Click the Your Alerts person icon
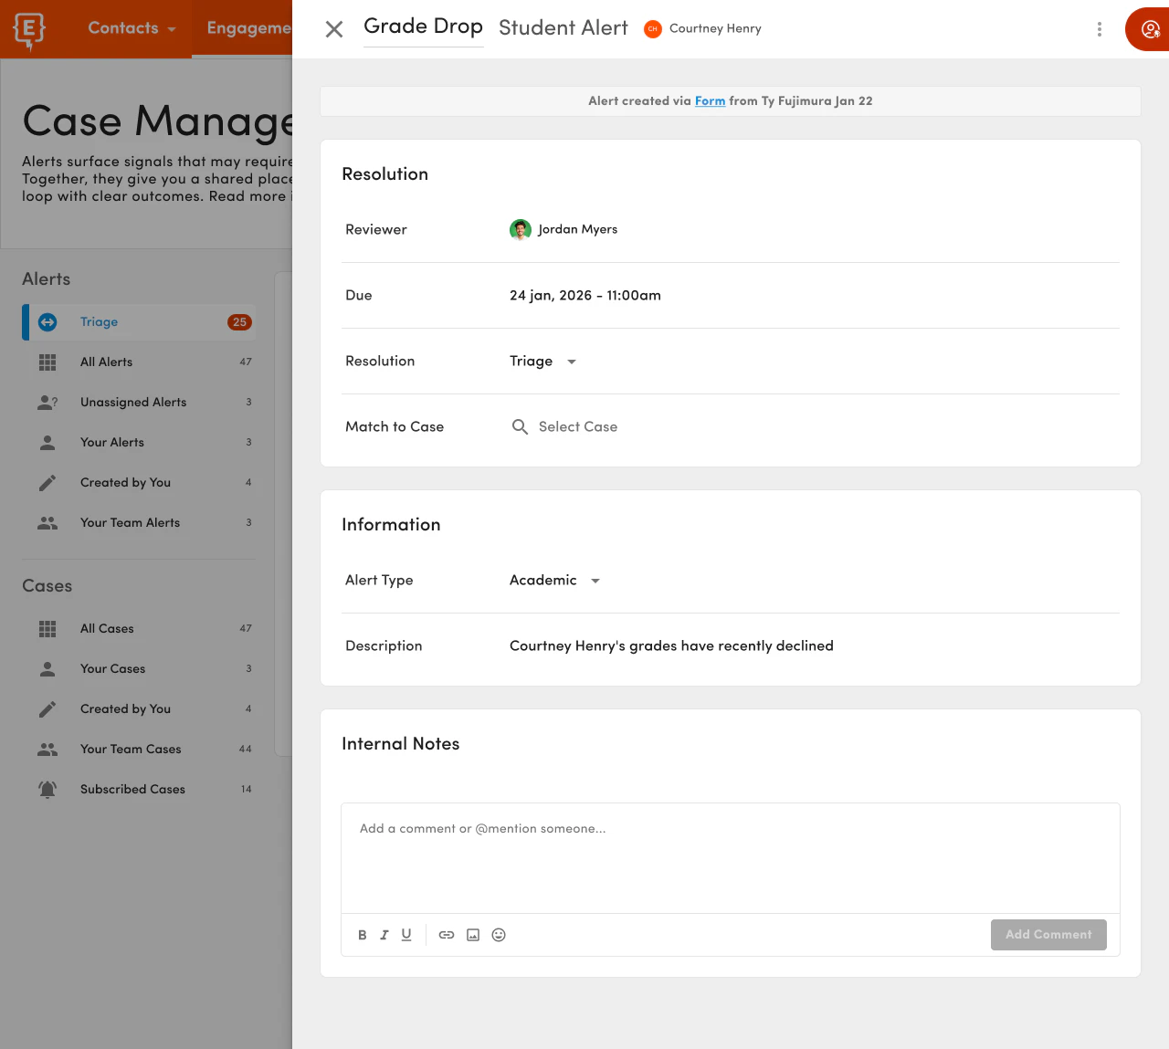 pyautogui.click(x=47, y=443)
